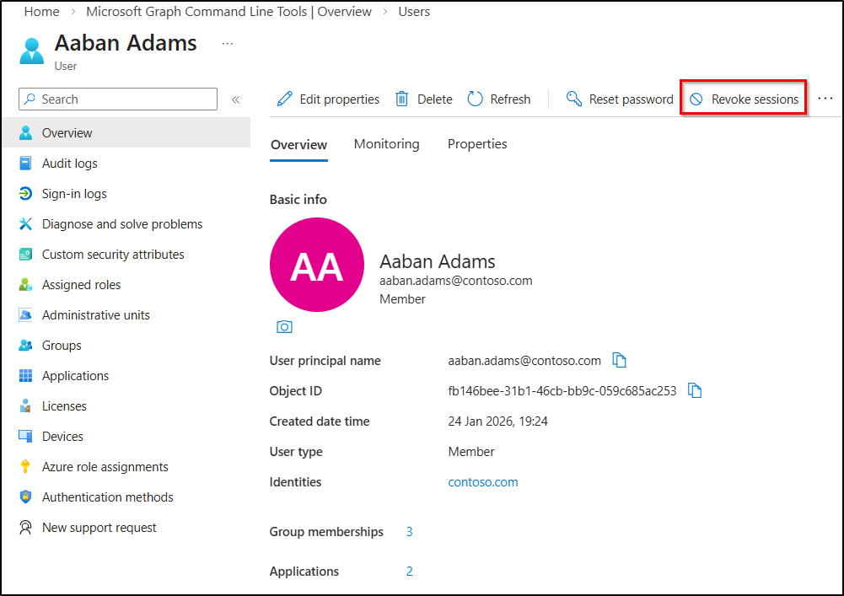Image resolution: width=844 pixels, height=596 pixels.
Task: Open Audit logs from sidebar
Action: click(x=69, y=164)
